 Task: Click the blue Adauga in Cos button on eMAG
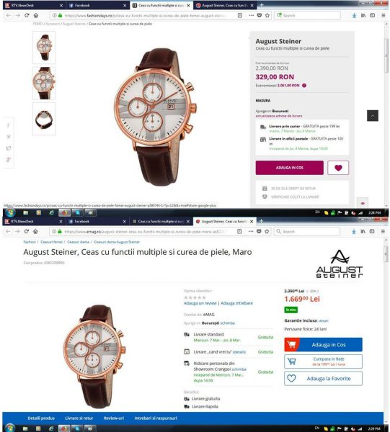[323, 345]
